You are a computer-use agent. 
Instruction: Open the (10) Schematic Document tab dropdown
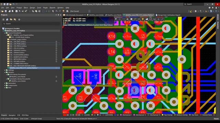click(85, 15)
